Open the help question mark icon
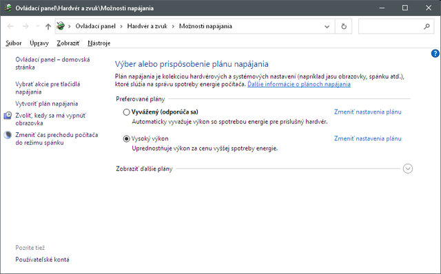441x274 pixels. tap(435, 54)
